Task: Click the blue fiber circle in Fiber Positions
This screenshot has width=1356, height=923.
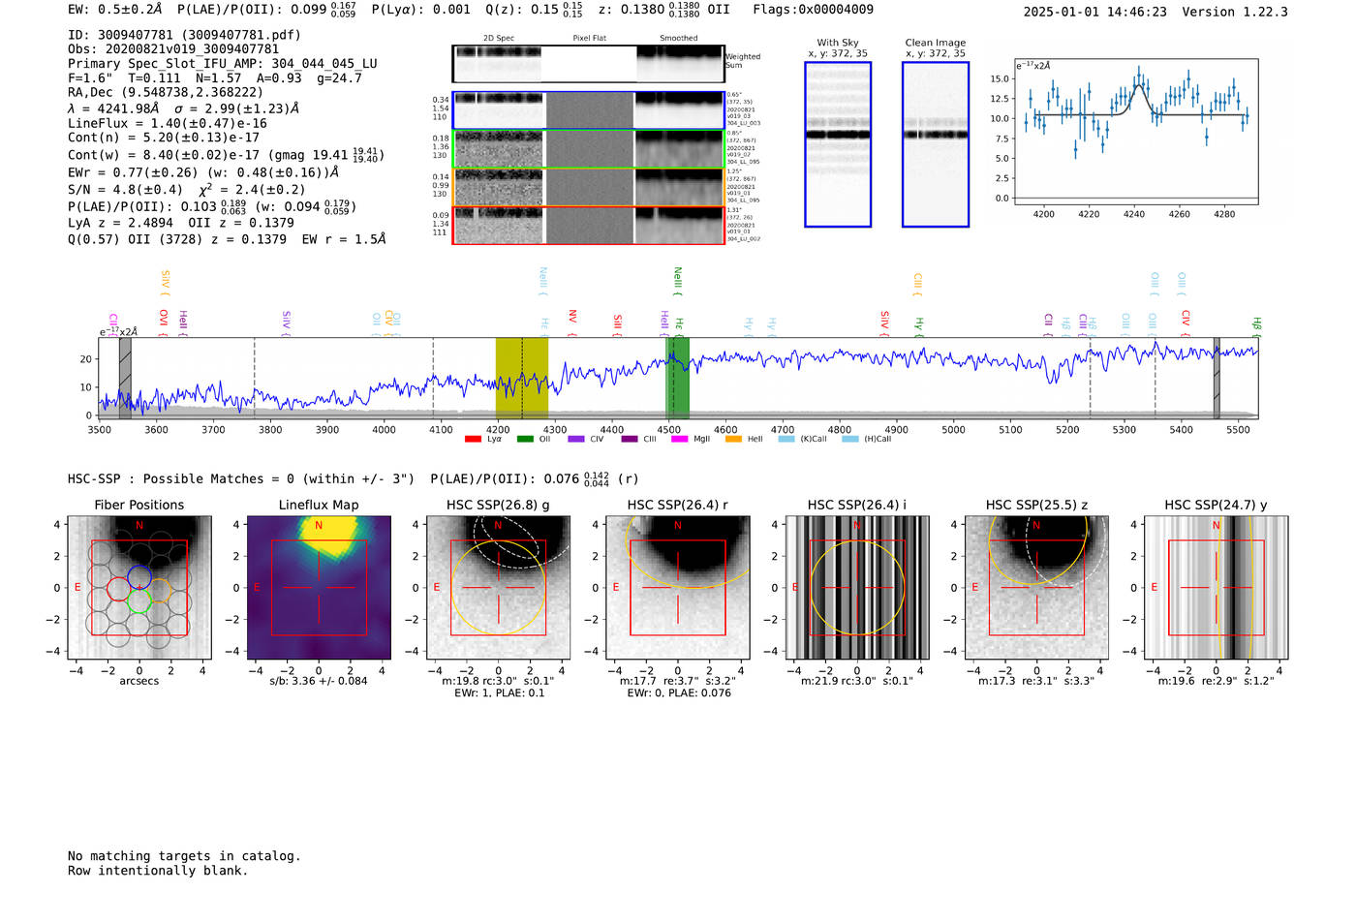Action: click(x=139, y=576)
